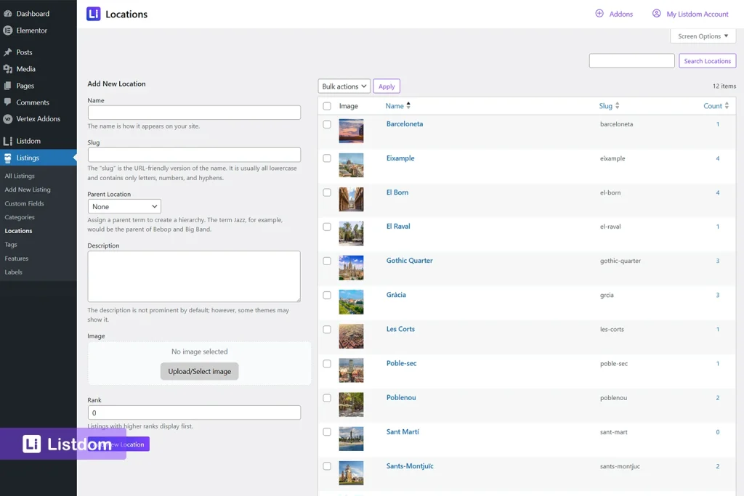Image resolution: width=744 pixels, height=496 pixels.
Task: Click the Upload/Select image button
Action: (x=198, y=371)
